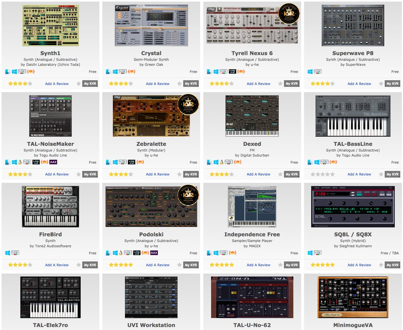This screenshot has height=330, width=403.
Task: Click the Audio Units icon on Tyrell Nexus 6
Action: pos(241,72)
